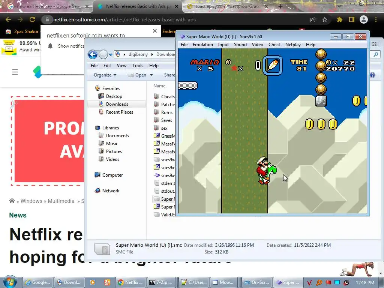384x288 pixels.
Task: Open Explorer's Edit menu
Action: pyautogui.click(x=107, y=66)
